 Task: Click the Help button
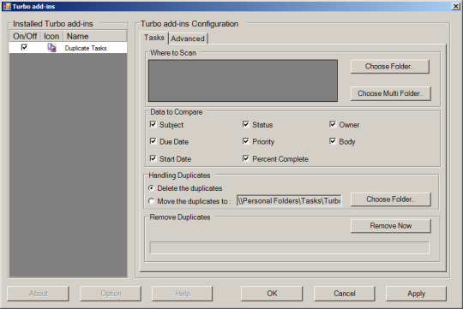(182, 294)
